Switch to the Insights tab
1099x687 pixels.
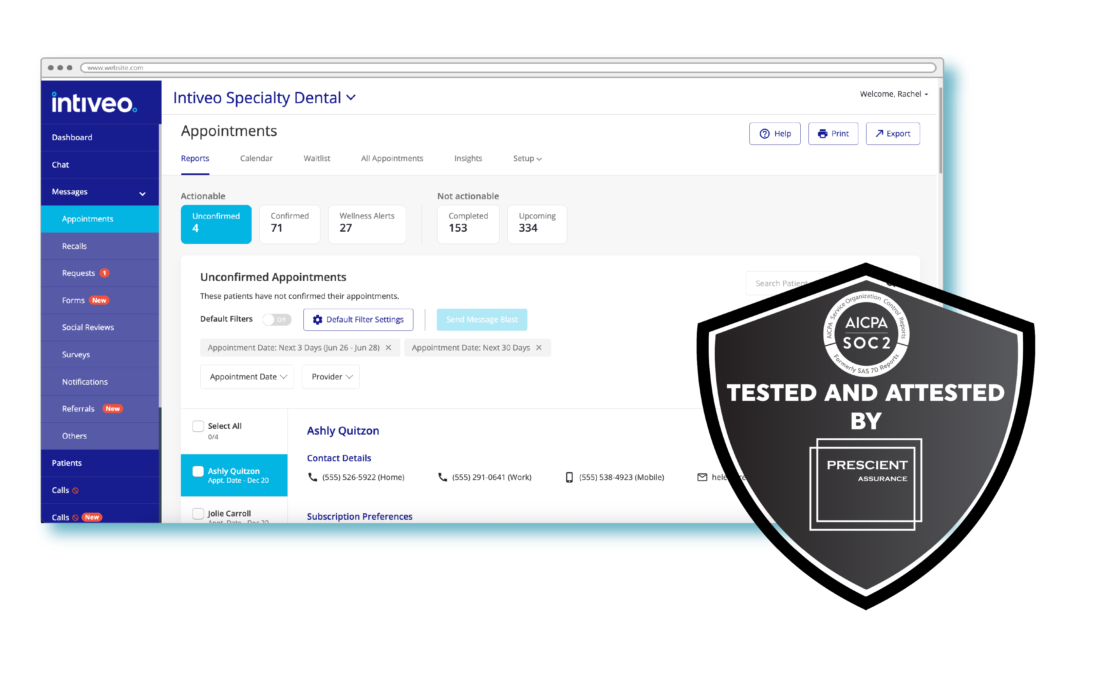click(x=468, y=158)
